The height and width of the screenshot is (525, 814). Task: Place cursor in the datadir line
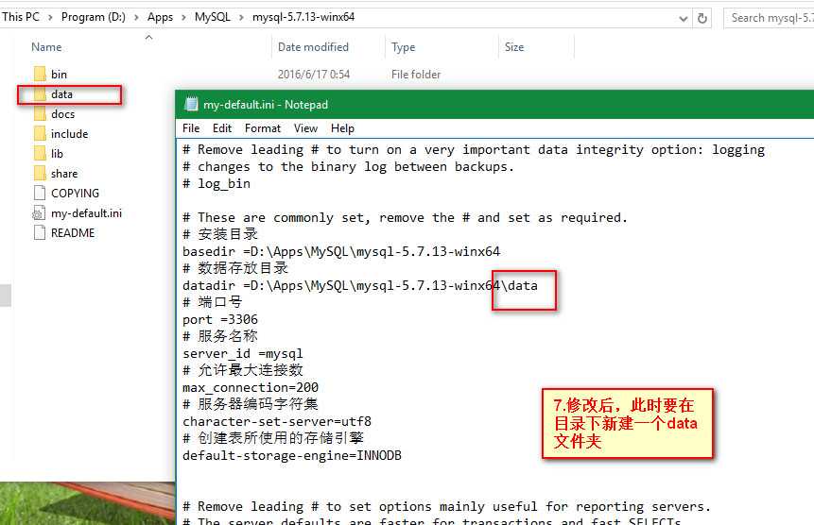pos(360,285)
